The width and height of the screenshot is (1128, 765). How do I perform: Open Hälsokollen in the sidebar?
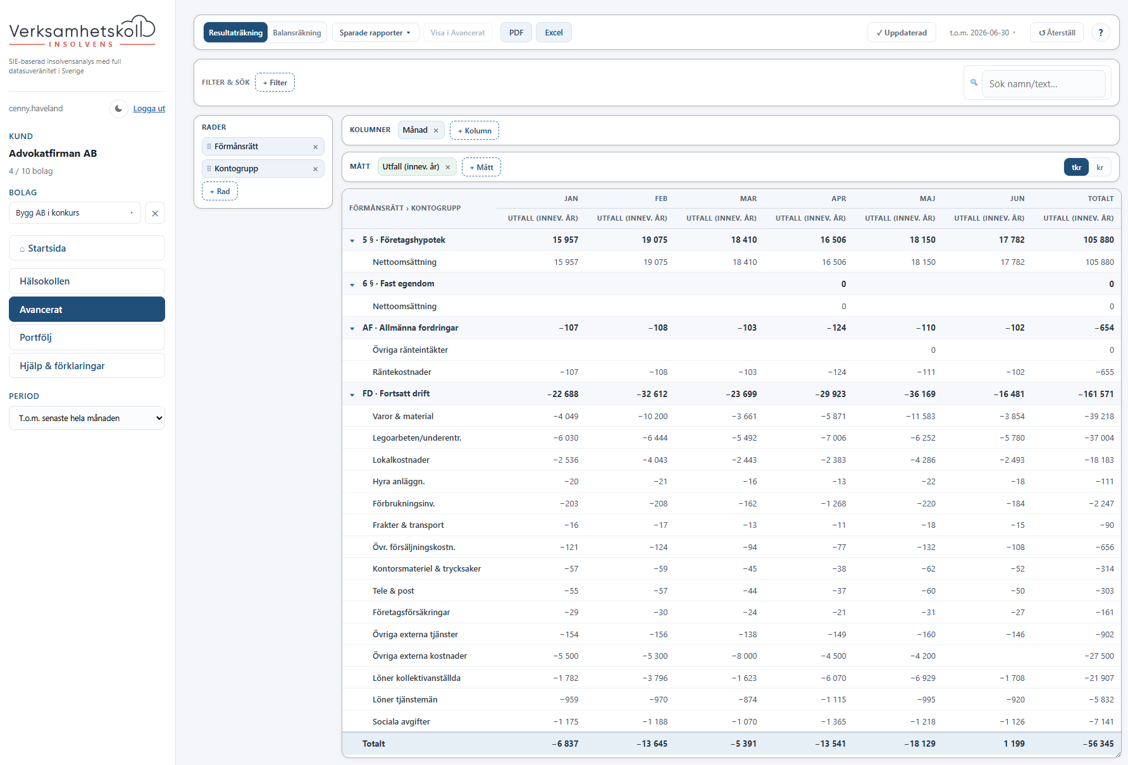(87, 281)
